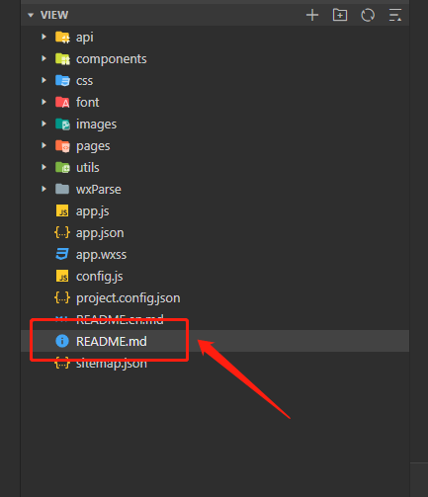Collapse all folders in the explorer

(x=395, y=15)
